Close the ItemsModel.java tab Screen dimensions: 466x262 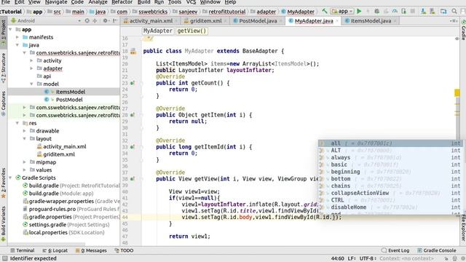(395, 21)
